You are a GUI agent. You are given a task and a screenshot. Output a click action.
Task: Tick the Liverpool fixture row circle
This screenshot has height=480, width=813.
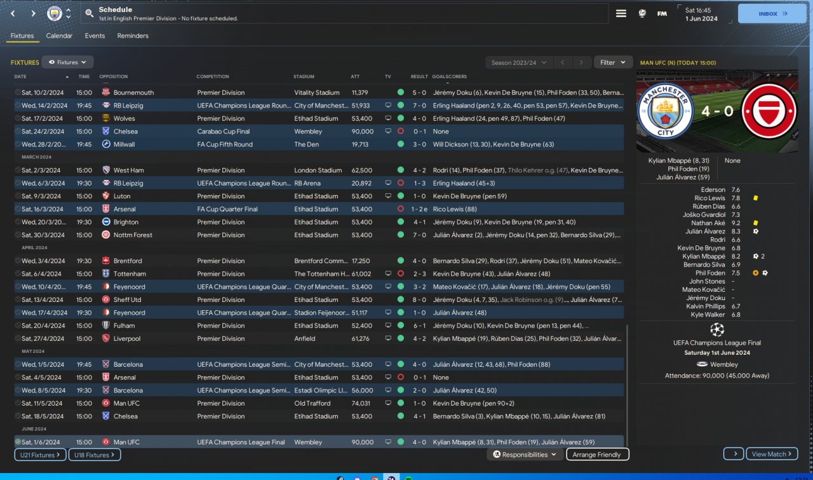pyautogui.click(x=18, y=339)
